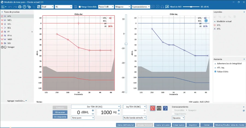246x128 pixels.
Task: Select the right ear red icon
Action: click(153, 108)
